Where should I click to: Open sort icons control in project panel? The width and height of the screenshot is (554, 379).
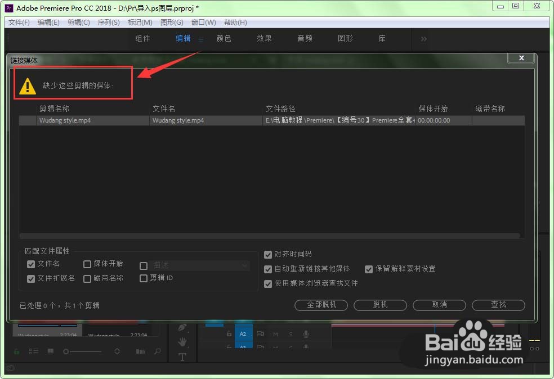[117, 351]
